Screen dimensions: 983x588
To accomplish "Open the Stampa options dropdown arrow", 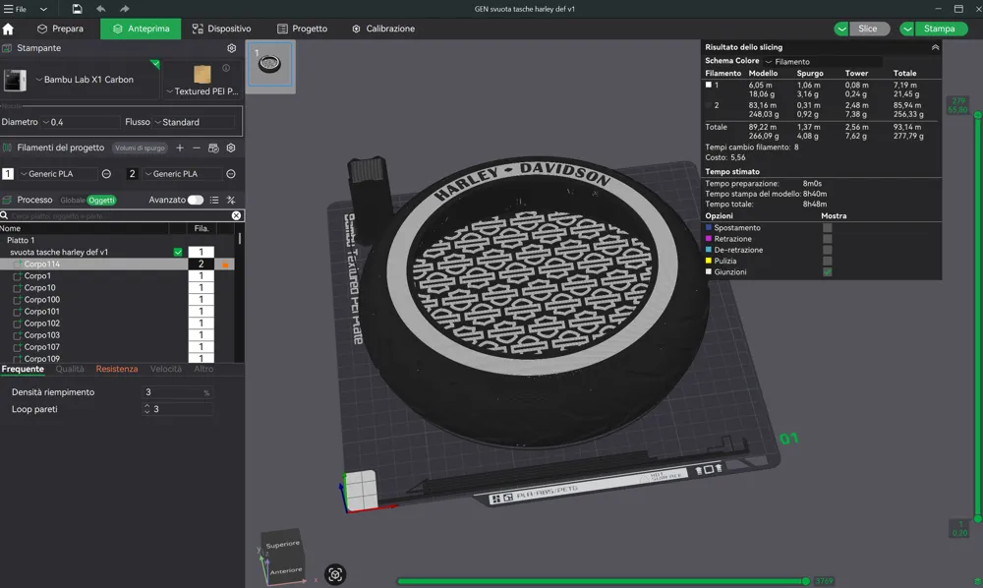I will (907, 29).
